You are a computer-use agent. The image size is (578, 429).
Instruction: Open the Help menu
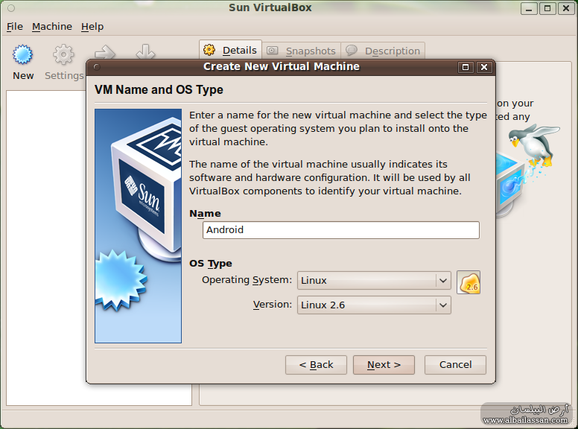pyautogui.click(x=92, y=27)
